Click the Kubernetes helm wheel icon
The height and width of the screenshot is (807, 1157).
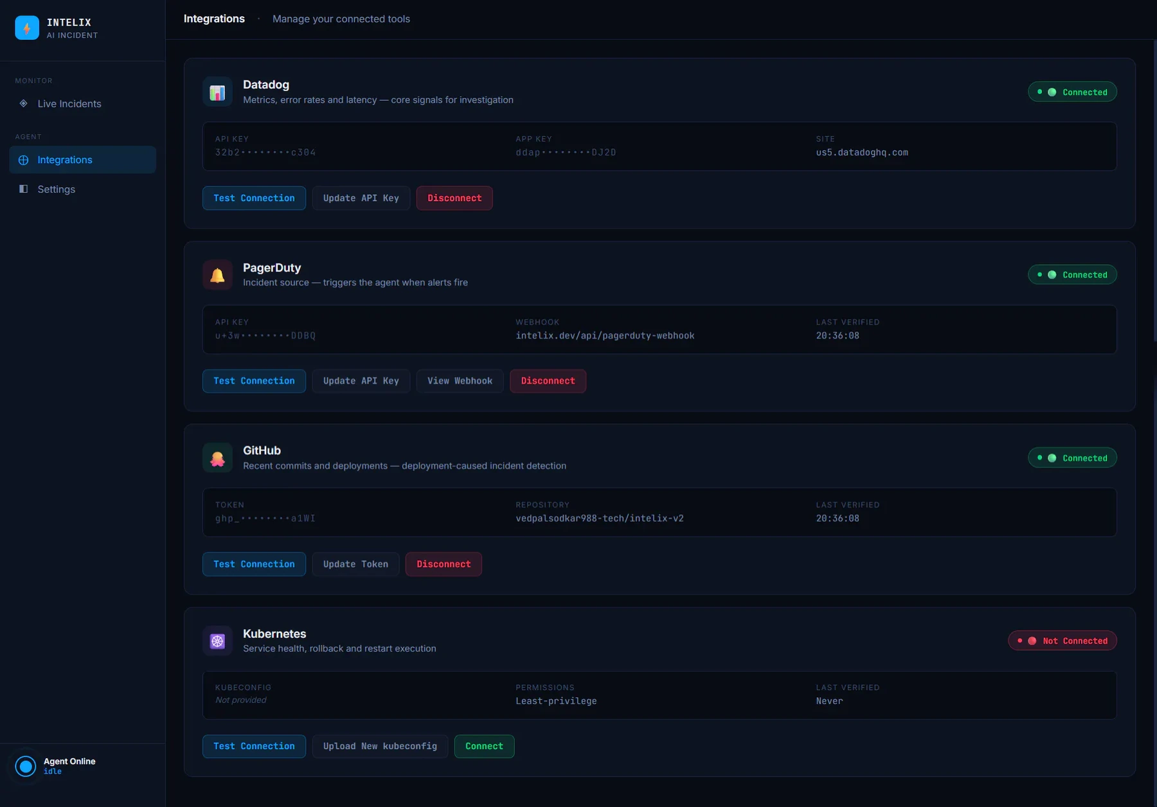(x=217, y=641)
